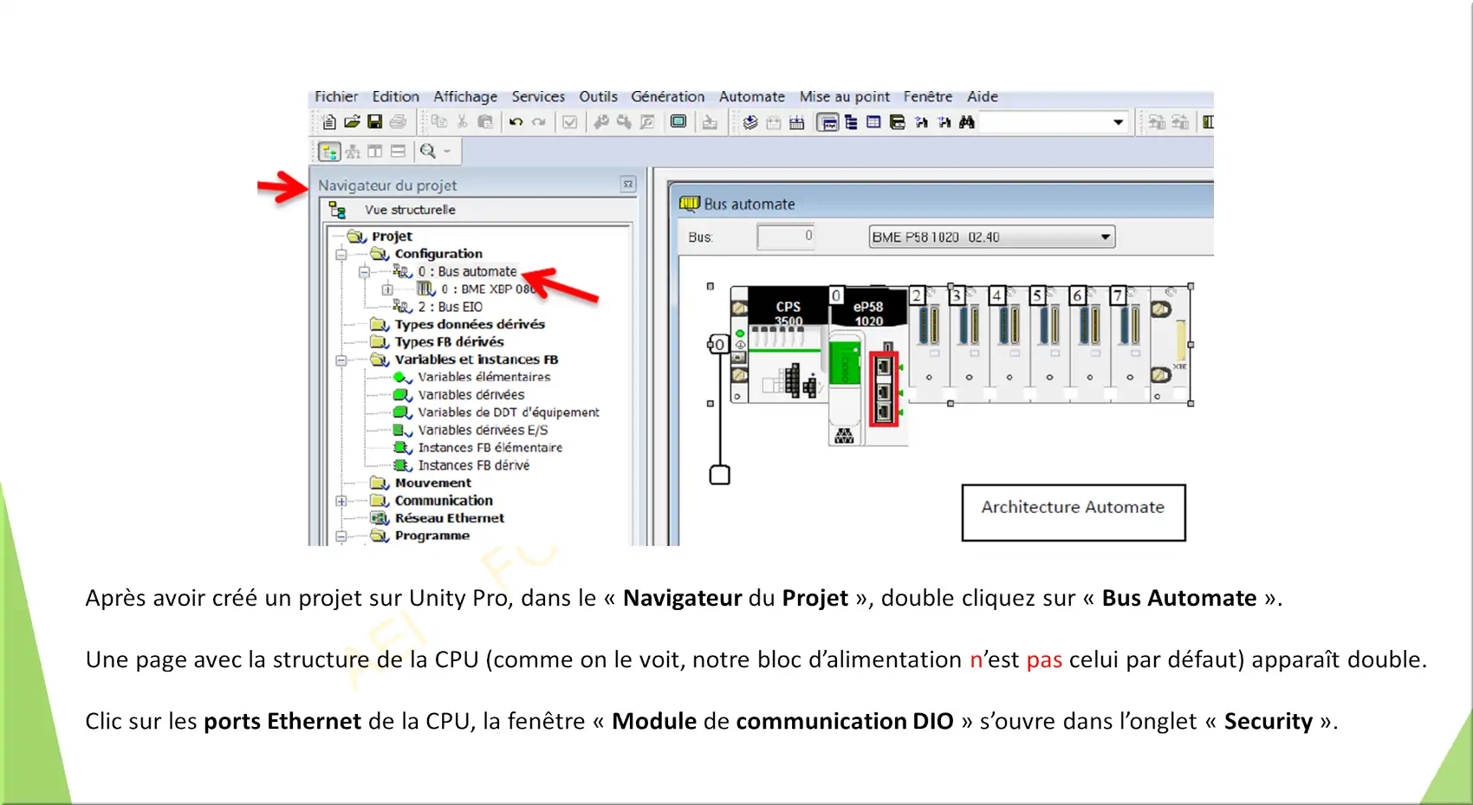Click the New project toolbar icon
This screenshot has width=1473, height=805.
pyautogui.click(x=329, y=122)
